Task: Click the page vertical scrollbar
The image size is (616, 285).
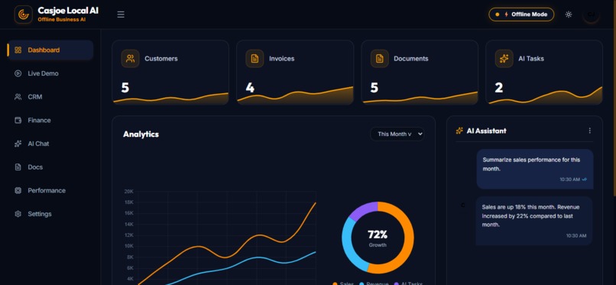Action: pos(614,98)
